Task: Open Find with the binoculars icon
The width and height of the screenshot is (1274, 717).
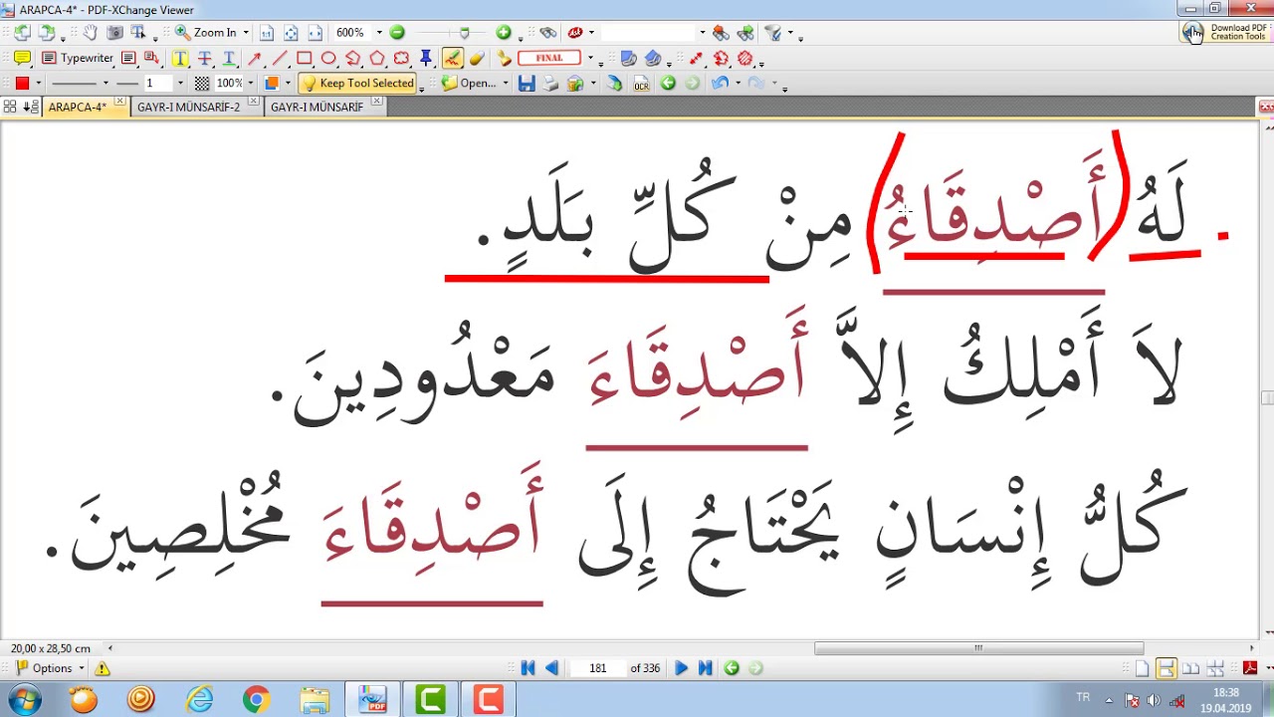Action: (x=547, y=32)
